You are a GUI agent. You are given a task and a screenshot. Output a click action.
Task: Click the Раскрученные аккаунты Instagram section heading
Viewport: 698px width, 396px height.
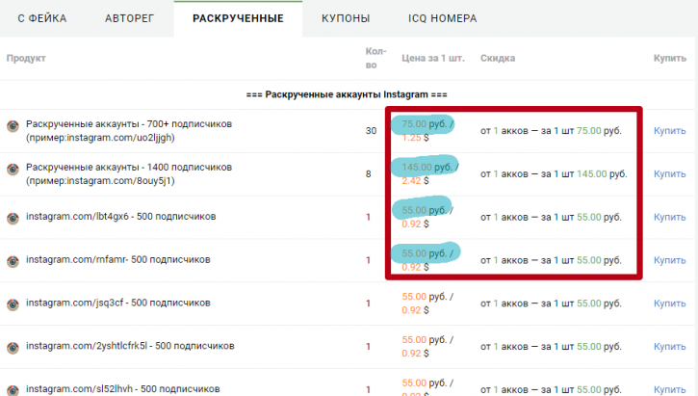pos(347,94)
